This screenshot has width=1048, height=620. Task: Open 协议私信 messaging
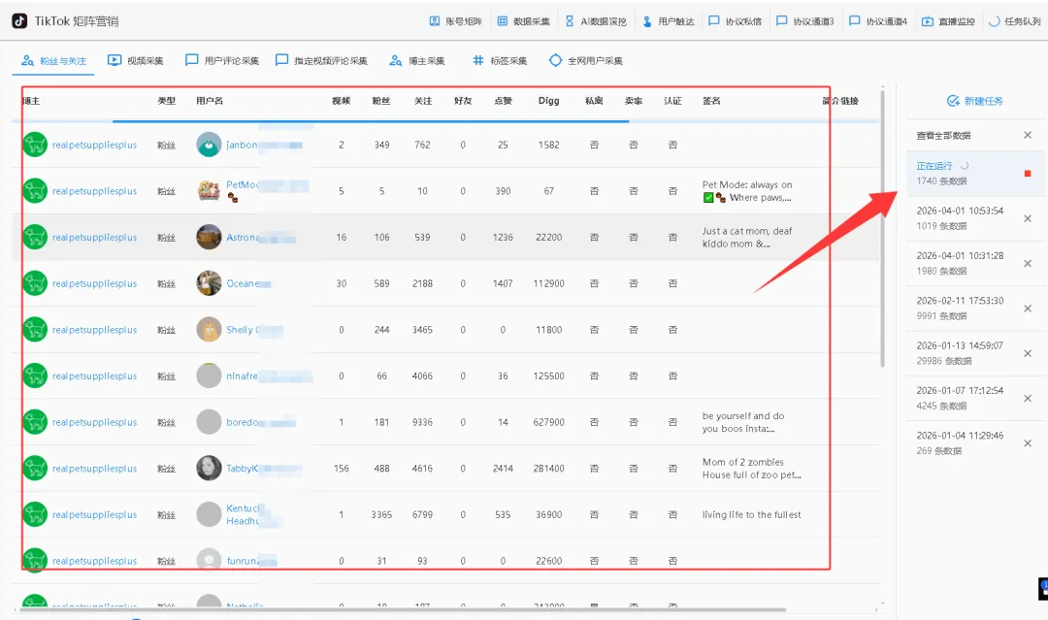(738, 19)
